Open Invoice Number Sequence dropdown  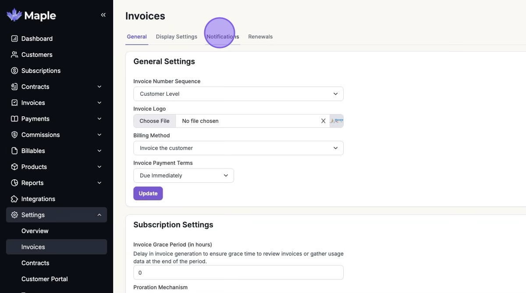pos(238,94)
